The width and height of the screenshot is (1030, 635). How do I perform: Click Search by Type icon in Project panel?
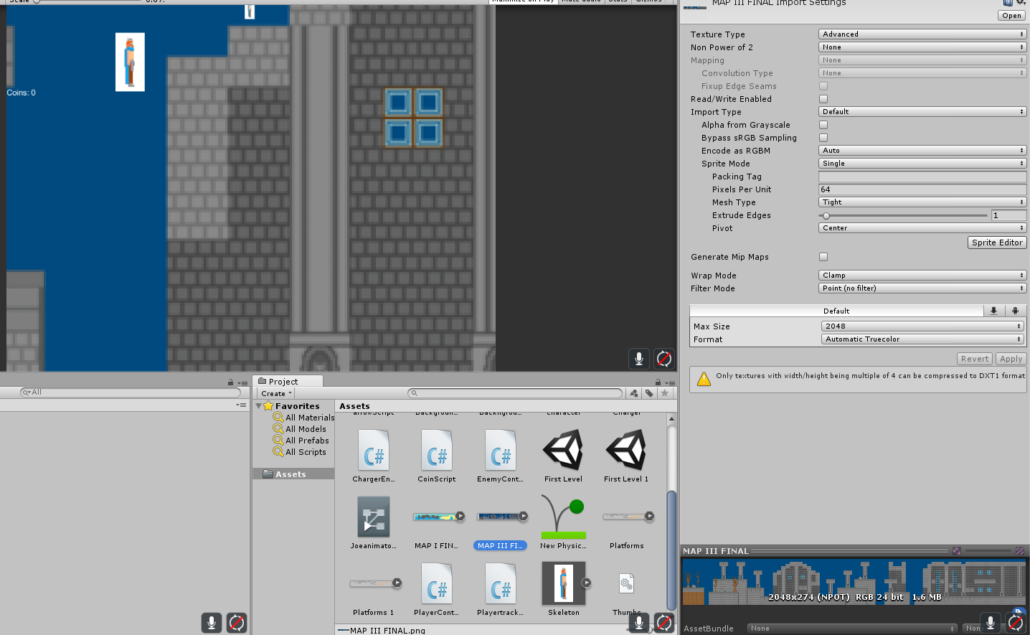(x=633, y=393)
